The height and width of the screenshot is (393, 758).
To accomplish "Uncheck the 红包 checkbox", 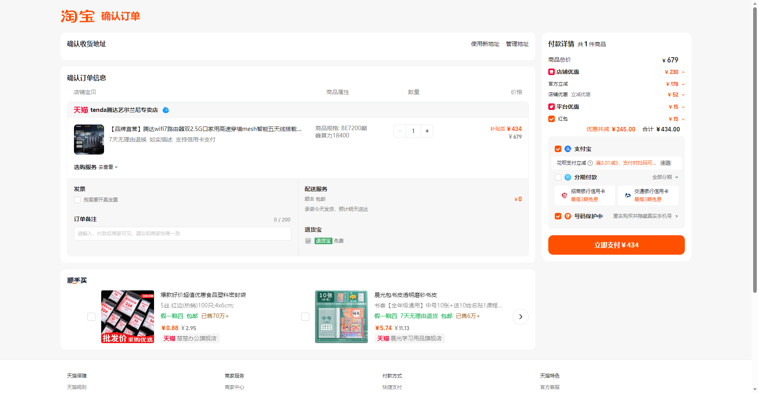I will tap(552, 119).
